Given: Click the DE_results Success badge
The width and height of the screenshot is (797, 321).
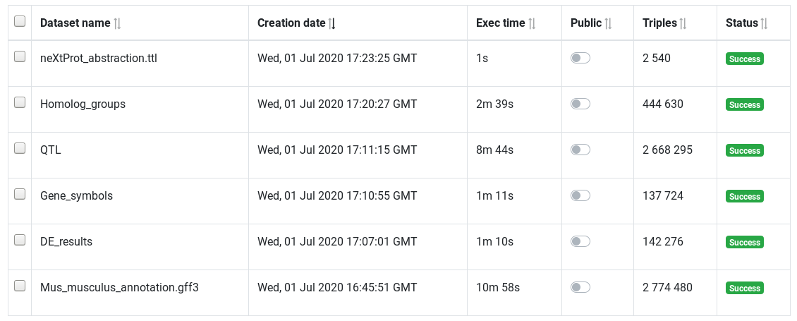Looking at the screenshot, I should [745, 242].
